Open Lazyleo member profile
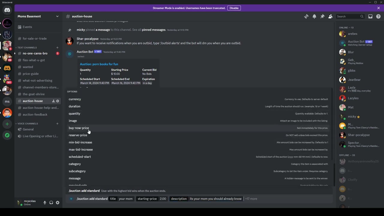The height and width of the screenshot is (216, 384). click(359, 98)
